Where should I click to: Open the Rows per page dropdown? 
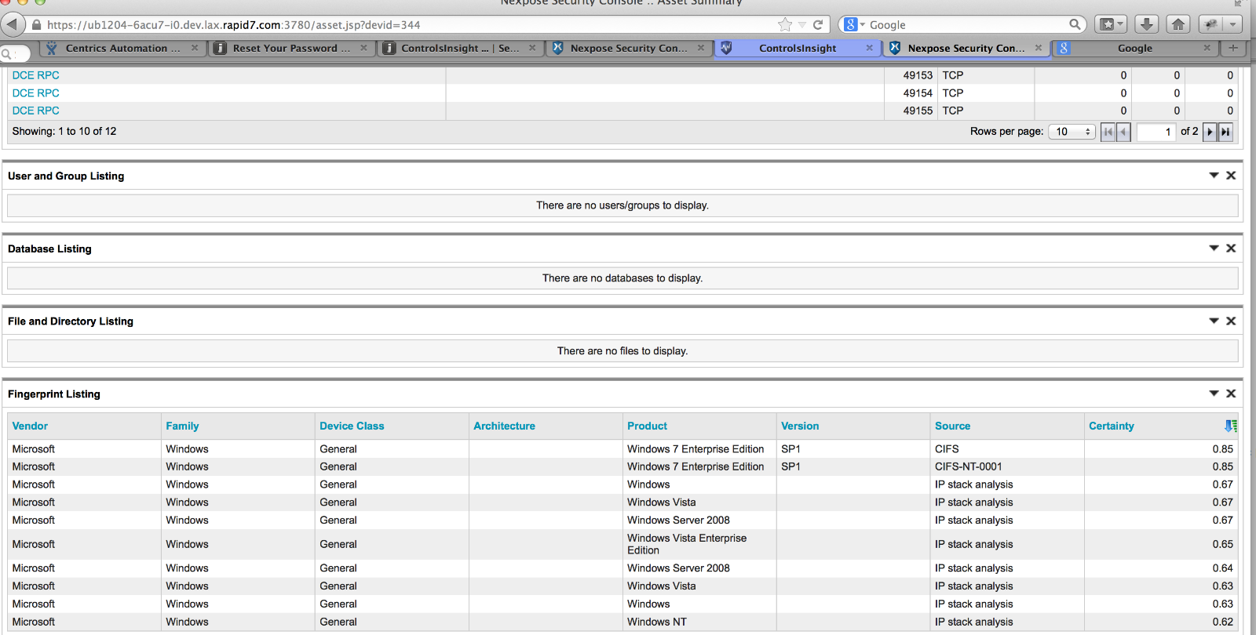(x=1072, y=132)
